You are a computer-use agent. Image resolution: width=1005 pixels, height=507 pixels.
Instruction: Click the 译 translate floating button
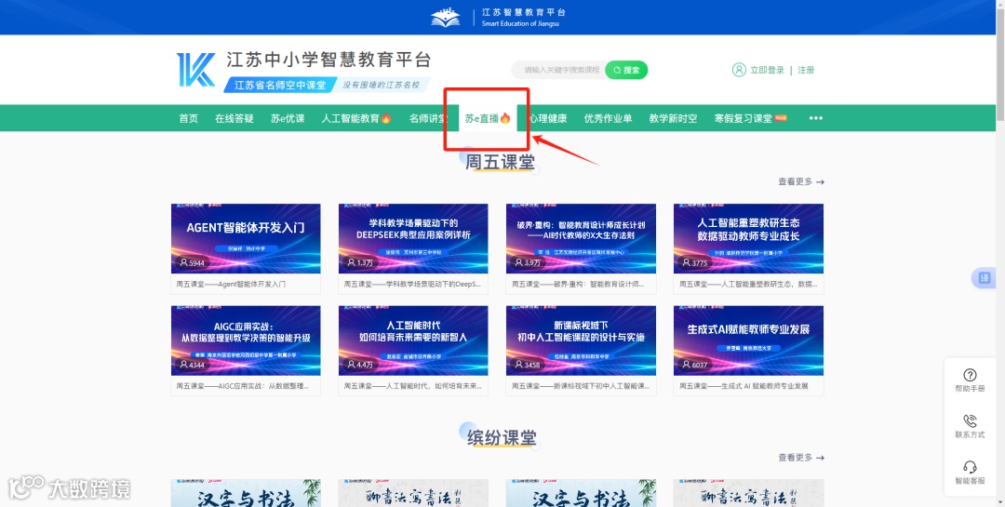[x=984, y=278]
